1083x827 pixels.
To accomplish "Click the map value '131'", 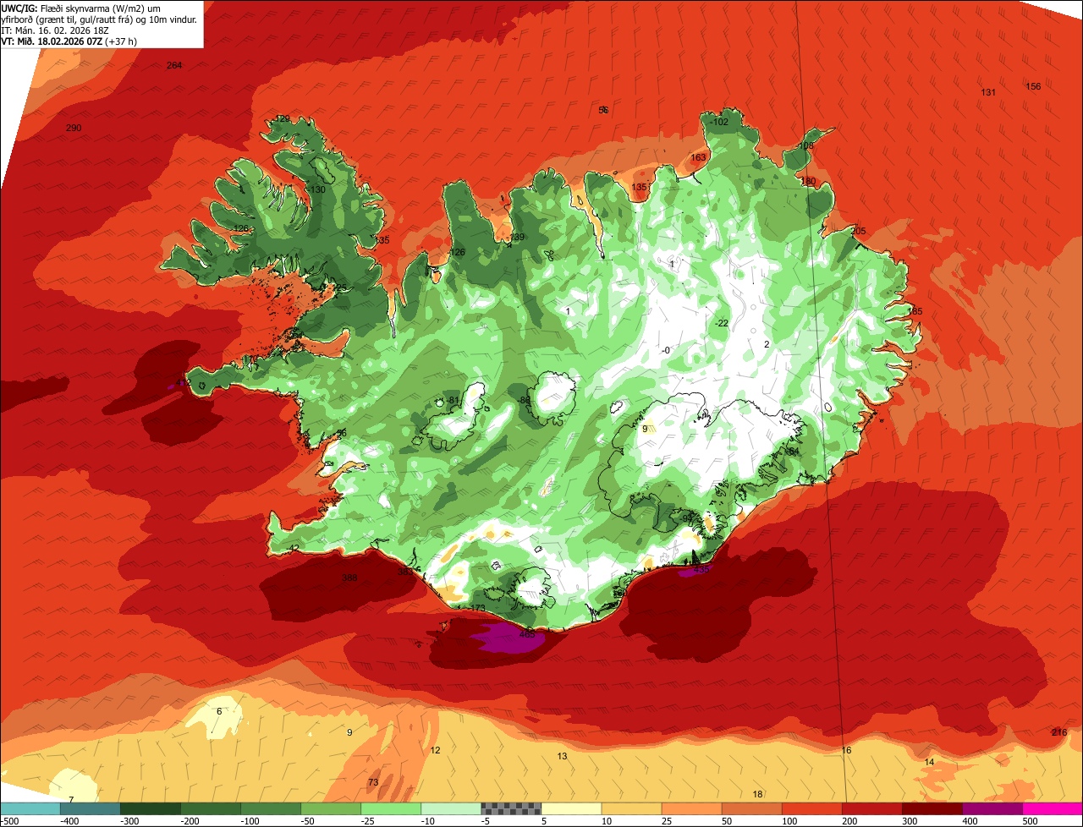I will 988,92.
